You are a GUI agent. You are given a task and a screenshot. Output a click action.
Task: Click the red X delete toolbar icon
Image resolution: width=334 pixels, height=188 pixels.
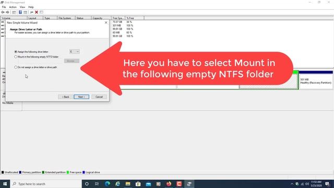pos(37,13)
